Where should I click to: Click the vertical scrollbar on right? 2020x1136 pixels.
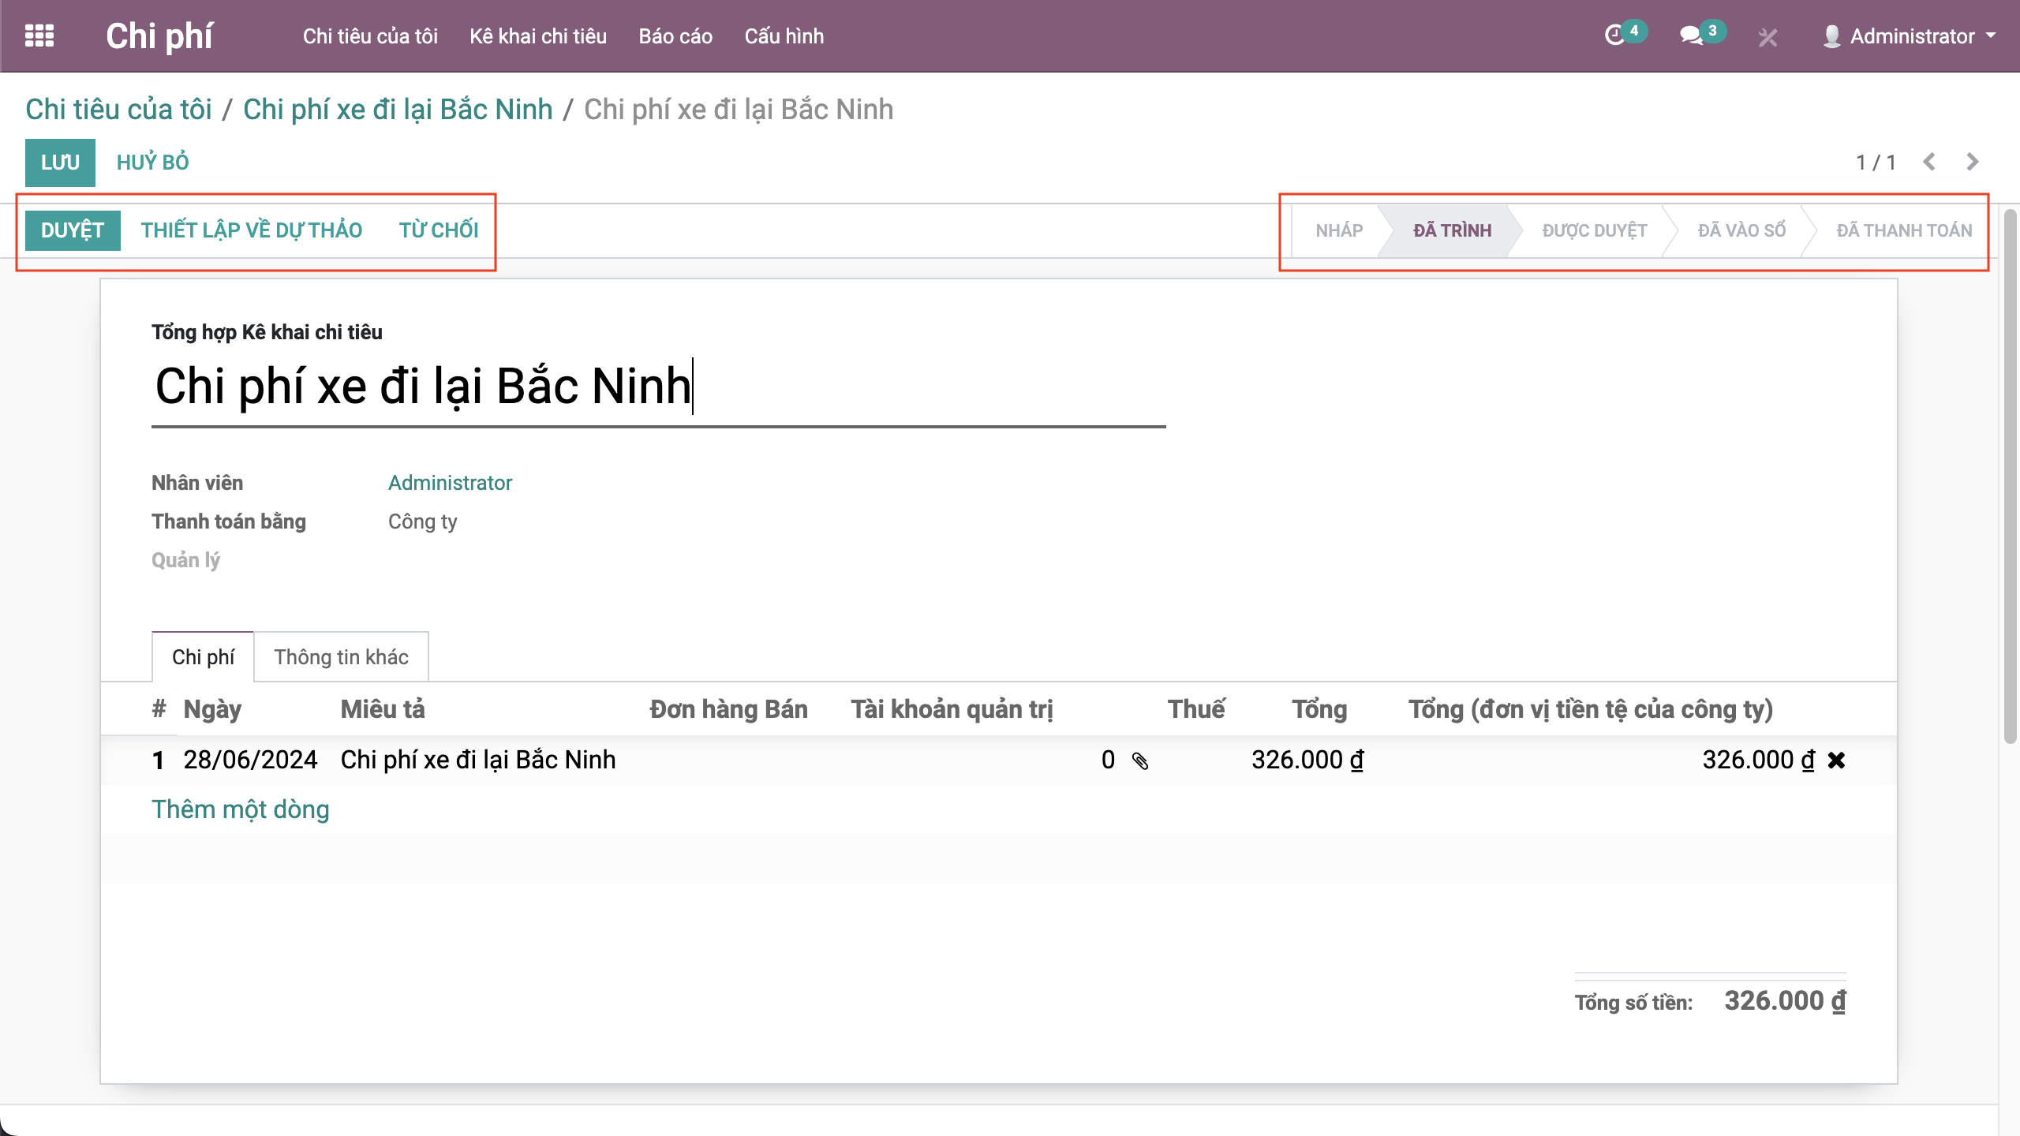click(x=2010, y=473)
